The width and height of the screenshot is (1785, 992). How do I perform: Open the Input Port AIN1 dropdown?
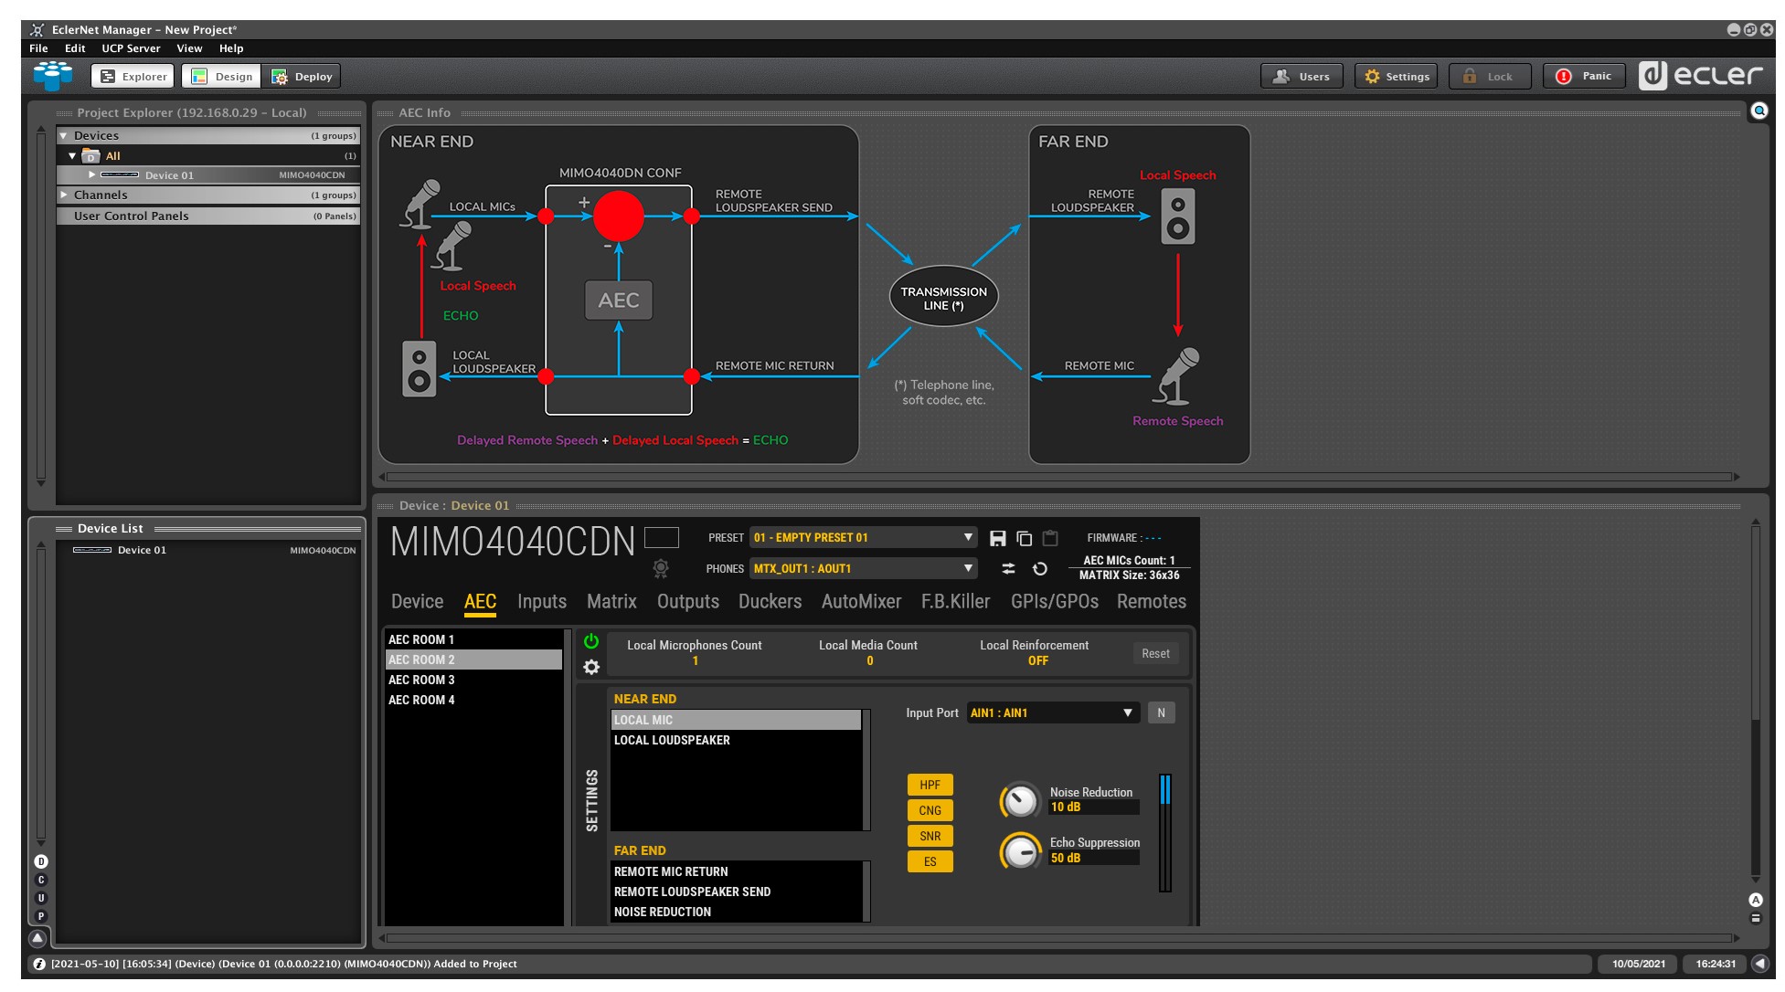[x=1053, y=713]
